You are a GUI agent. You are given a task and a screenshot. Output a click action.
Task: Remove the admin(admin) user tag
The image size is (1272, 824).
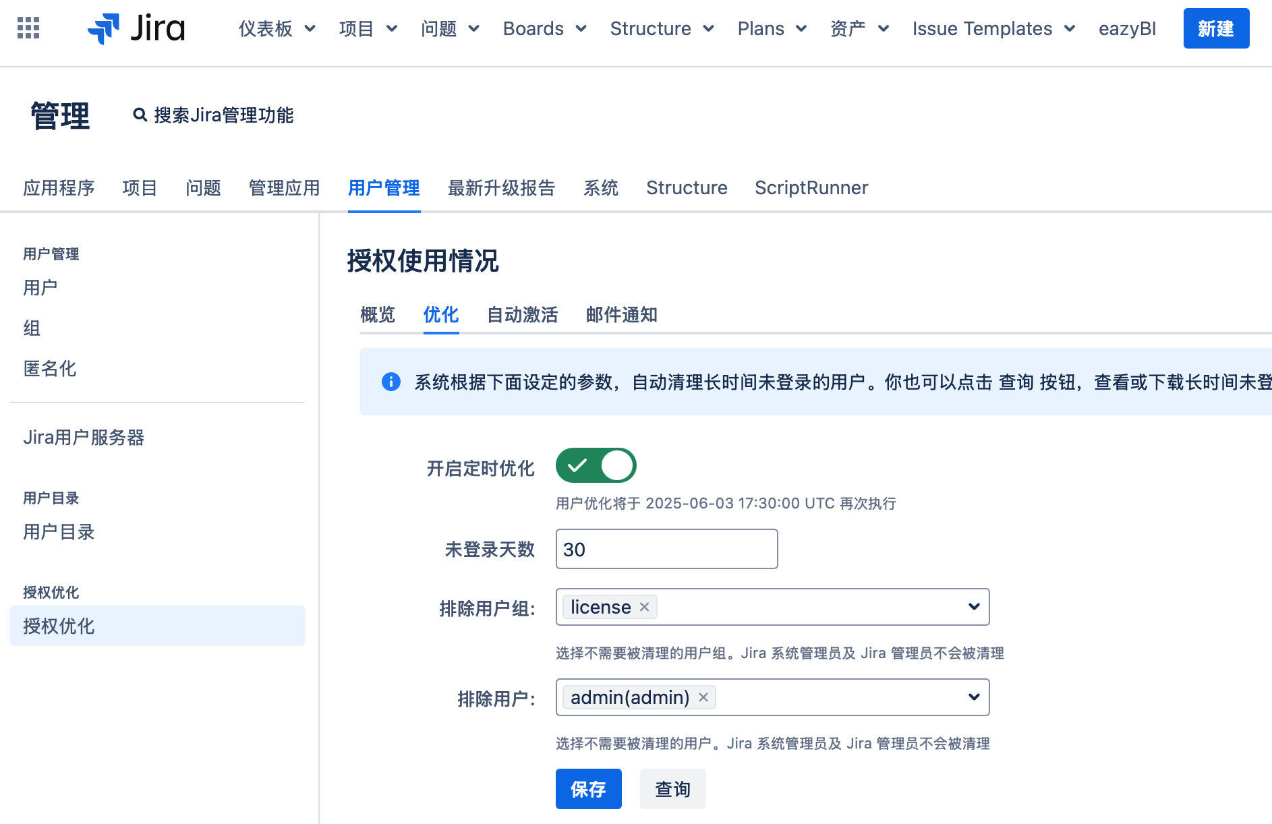703,697
